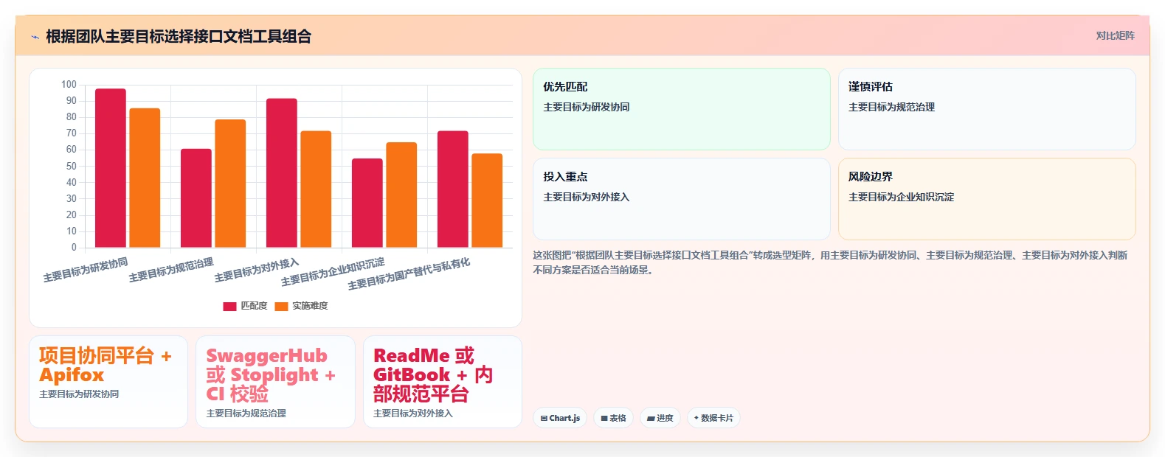This screenshot has width=1165, height=457.
Task: Click 主要目标为对外接入 under 投入重点
Action: (x=587, y=197)
